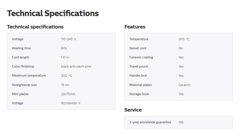Click the "Travel pouch" feature label
The width and height of the screenshot is (248, 133).
(x=139, y=66)
